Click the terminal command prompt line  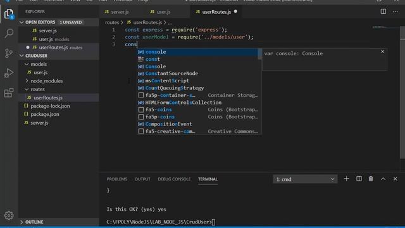[161, 222]
